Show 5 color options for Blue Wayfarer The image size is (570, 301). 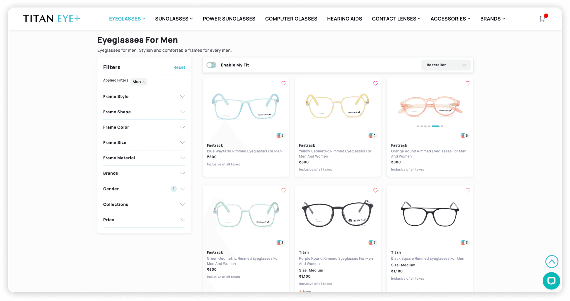coord(280,136)
